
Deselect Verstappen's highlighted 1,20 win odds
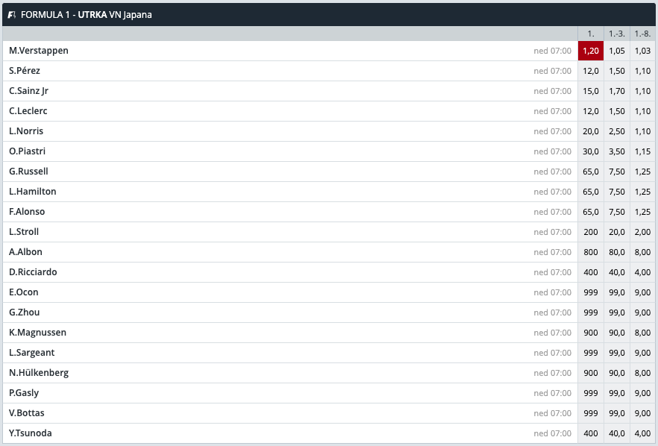click(x=591, y=51)
